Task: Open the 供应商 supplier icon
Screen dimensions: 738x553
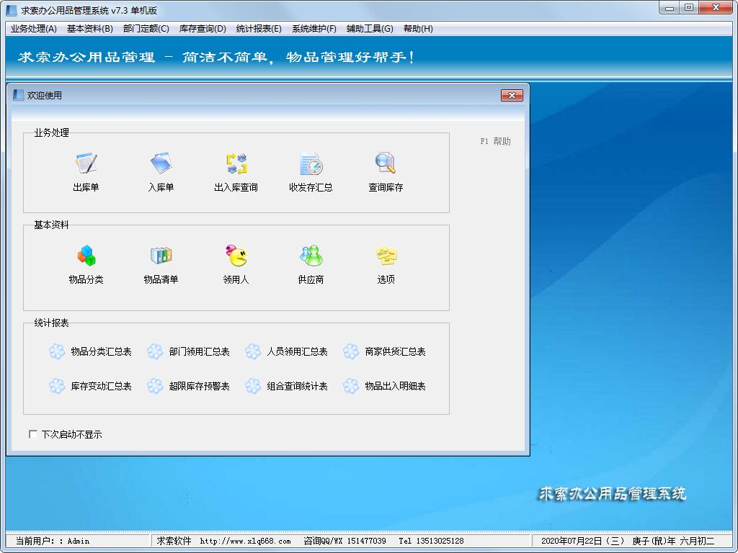Action: point(311,256)
